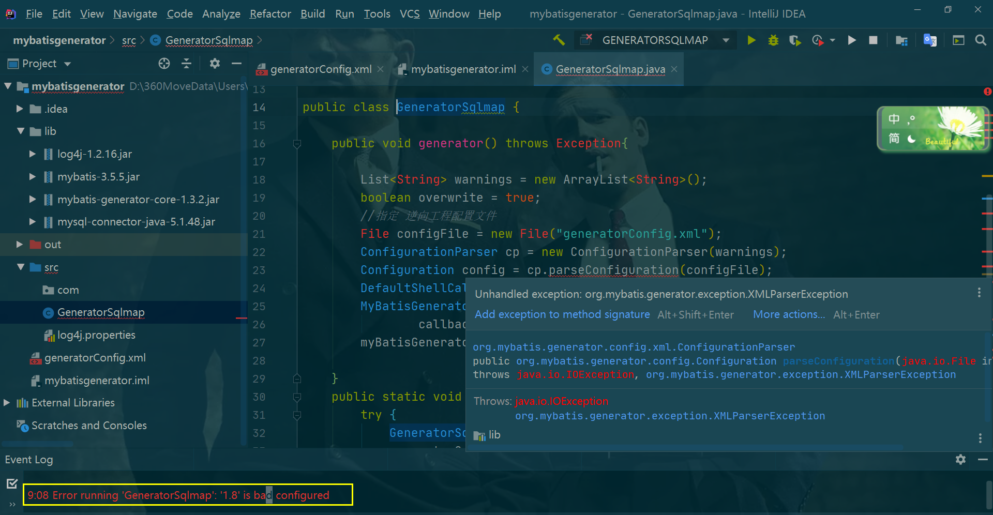Open the run configuration dropdown
Screen dimensions: 993x515
coord(726,40)
